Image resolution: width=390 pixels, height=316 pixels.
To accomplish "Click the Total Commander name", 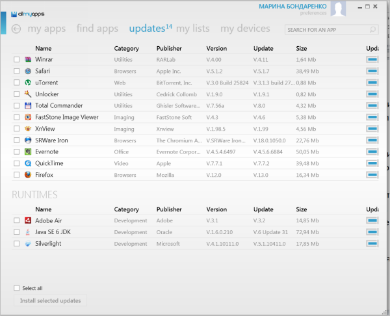I will point(58,106).
